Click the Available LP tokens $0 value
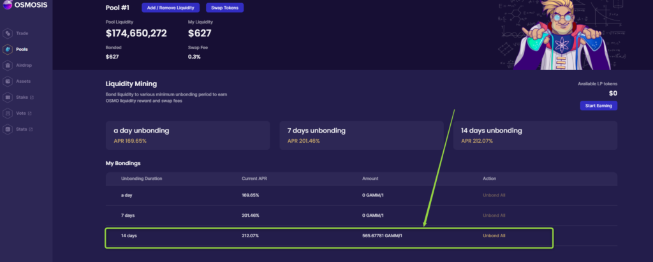 pos(613,93)
